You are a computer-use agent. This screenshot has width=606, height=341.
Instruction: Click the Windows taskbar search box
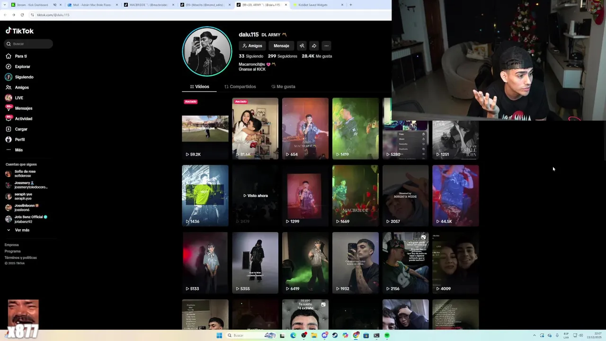pos(250,335)
